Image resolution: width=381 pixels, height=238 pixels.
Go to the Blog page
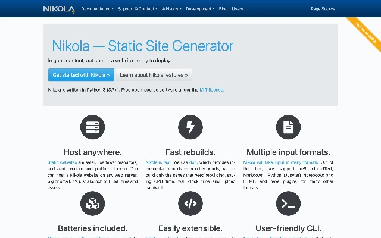223,9
